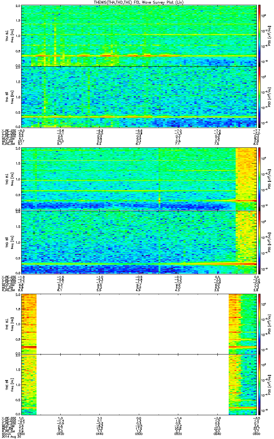Click the color bar beside THD B-perpendicular panel

coord(259,179)
